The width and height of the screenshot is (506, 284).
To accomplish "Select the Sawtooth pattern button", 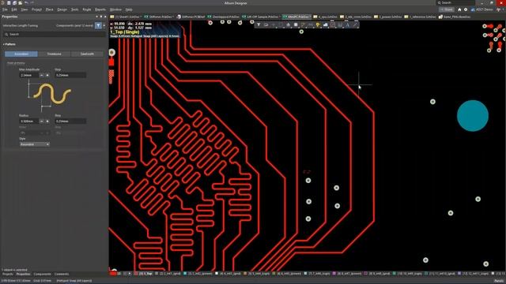I will pyautogui.click(x=87, y=54).
